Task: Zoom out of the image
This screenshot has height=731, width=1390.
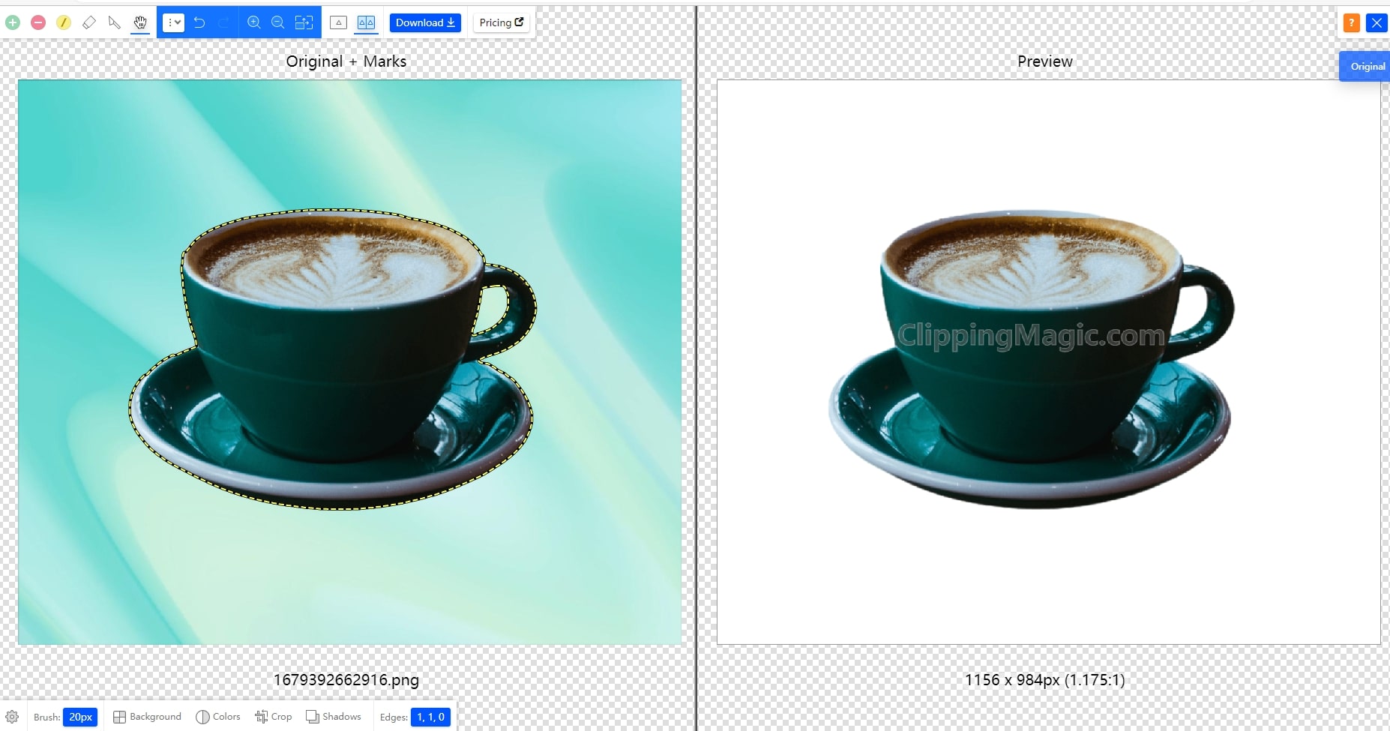Action: point(278,22)
